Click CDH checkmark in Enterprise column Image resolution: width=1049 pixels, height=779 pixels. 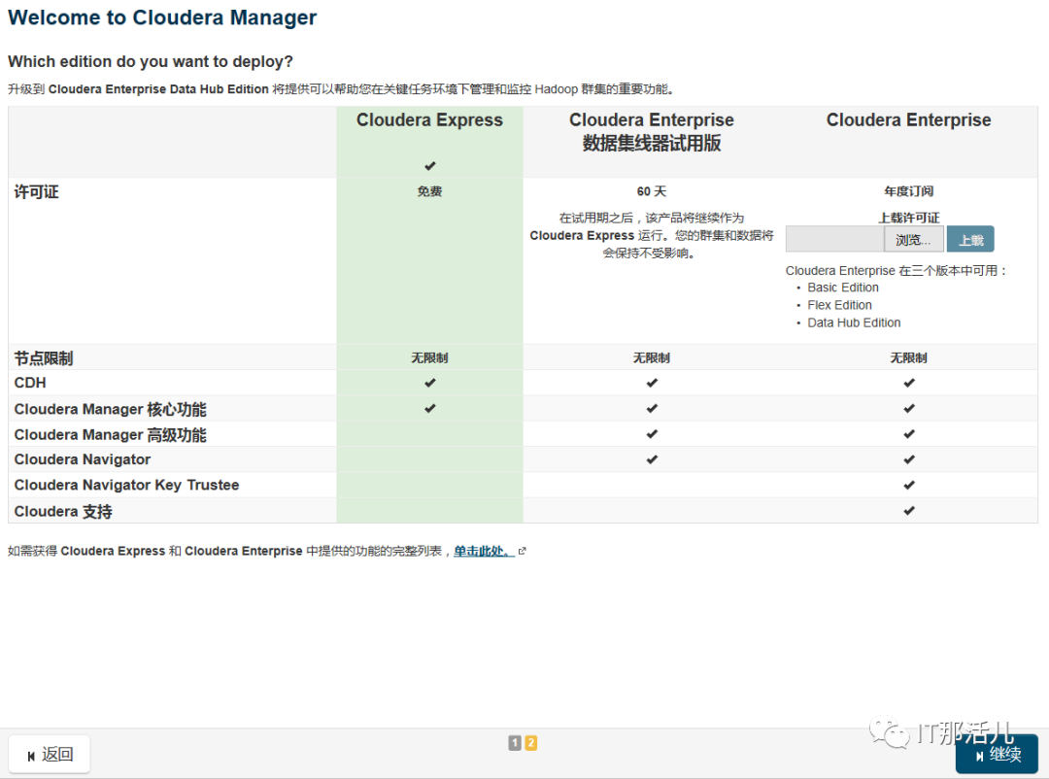(909, 383)
